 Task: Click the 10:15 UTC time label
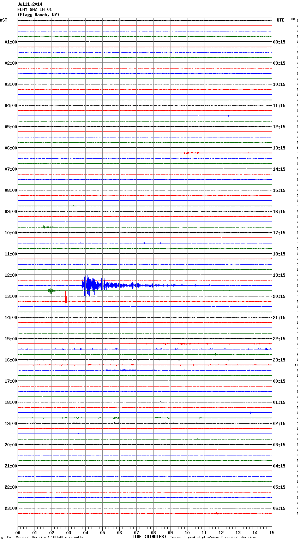tap(279, 84)
